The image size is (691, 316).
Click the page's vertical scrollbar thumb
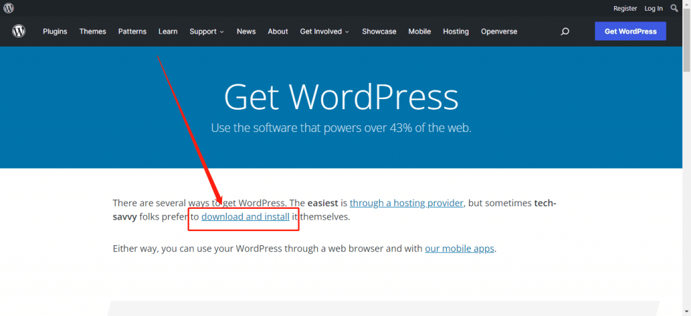(686, 40)
